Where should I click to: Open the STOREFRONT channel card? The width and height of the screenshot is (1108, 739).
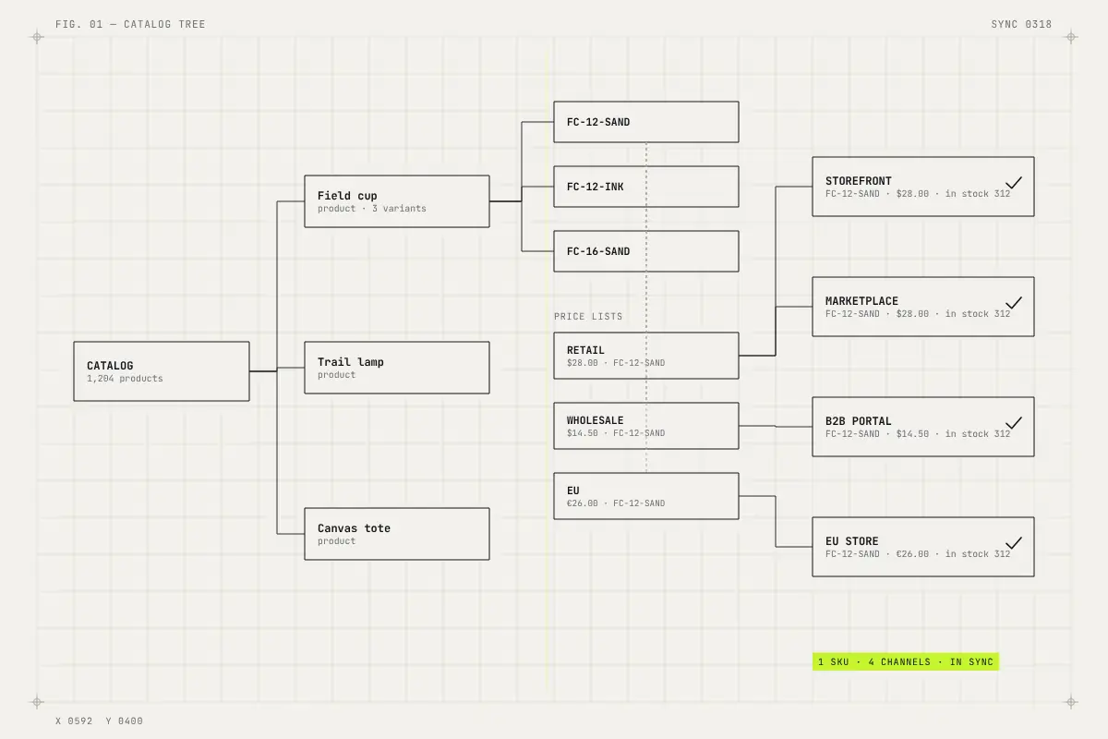(x=923, y=187)
